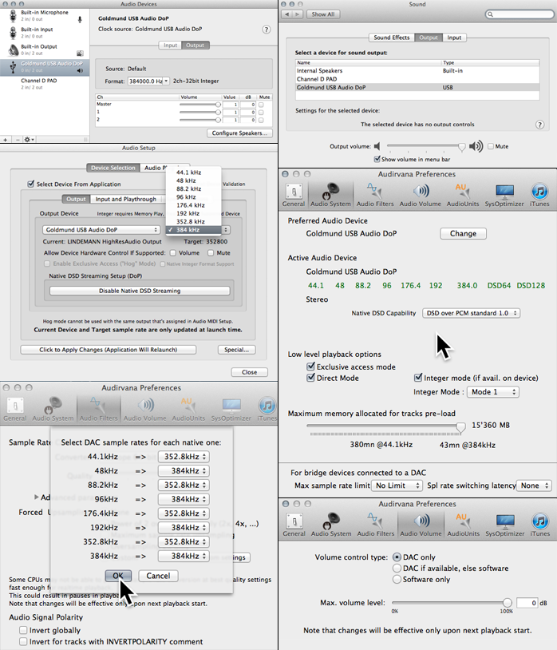This screenshot has width=557, height=650.
Task: Click the Max volume level dB input field
Action: (527, 603)
